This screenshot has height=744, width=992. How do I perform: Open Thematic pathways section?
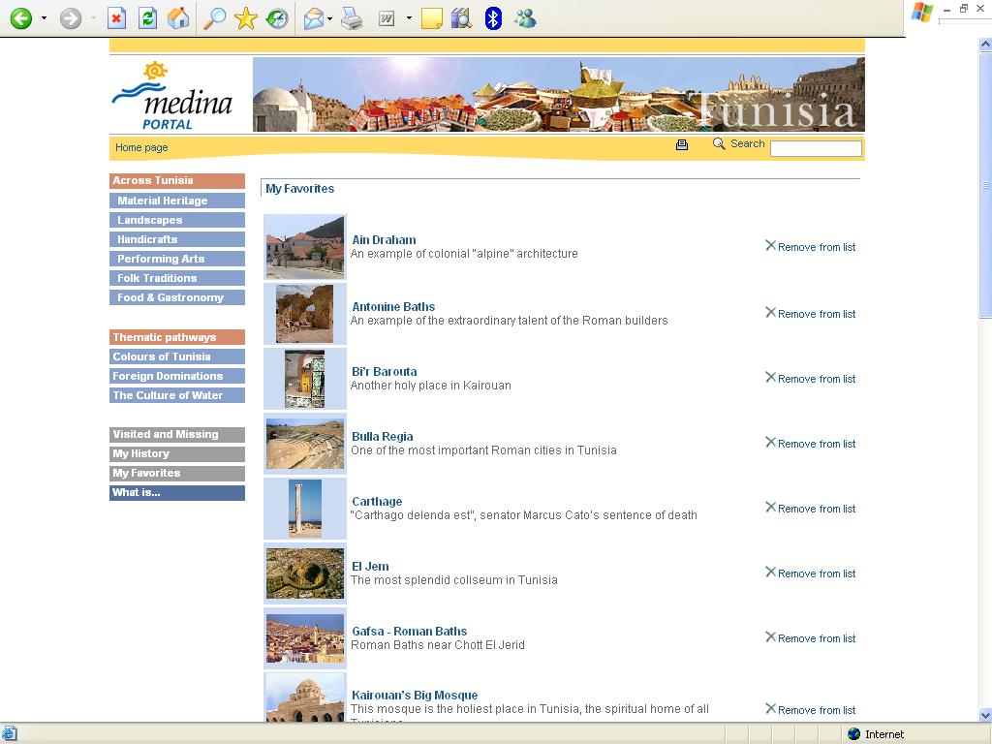pyautogui.click(x=177, y=337)
